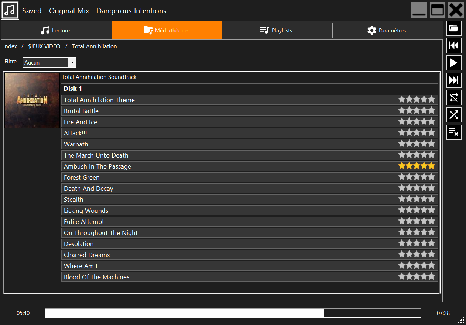Screen dimensions: 466x325
Task: Rate Desolation five stars
Action: point(431,243)
